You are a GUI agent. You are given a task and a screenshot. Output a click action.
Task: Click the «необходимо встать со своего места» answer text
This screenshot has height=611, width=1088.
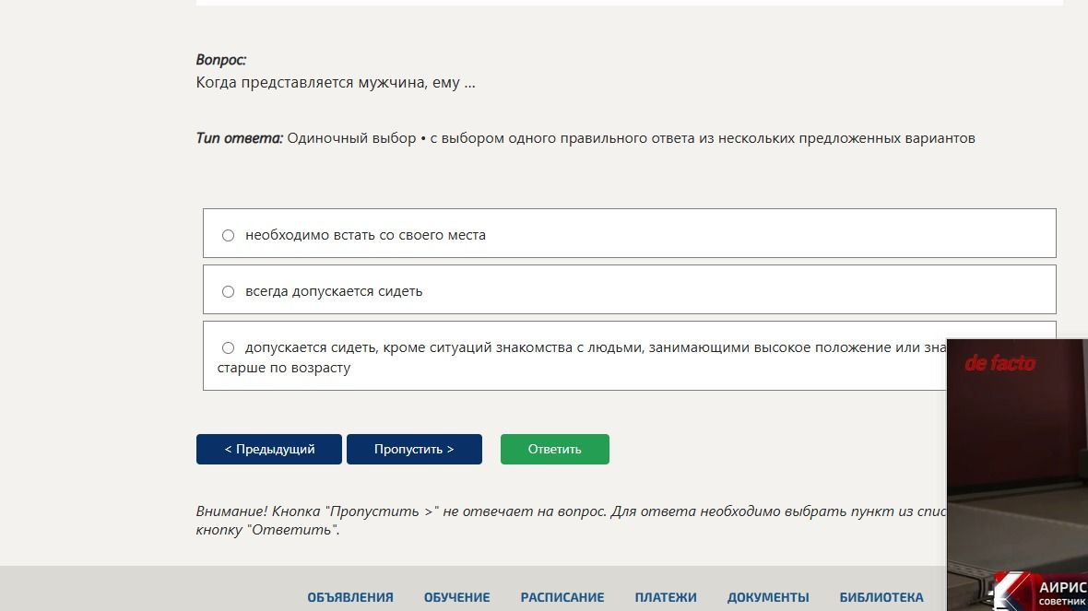365,235
